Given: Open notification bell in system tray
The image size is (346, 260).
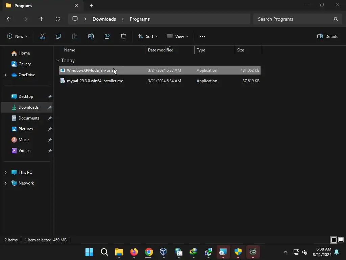Looking at the screenshot, I should 337,252.
